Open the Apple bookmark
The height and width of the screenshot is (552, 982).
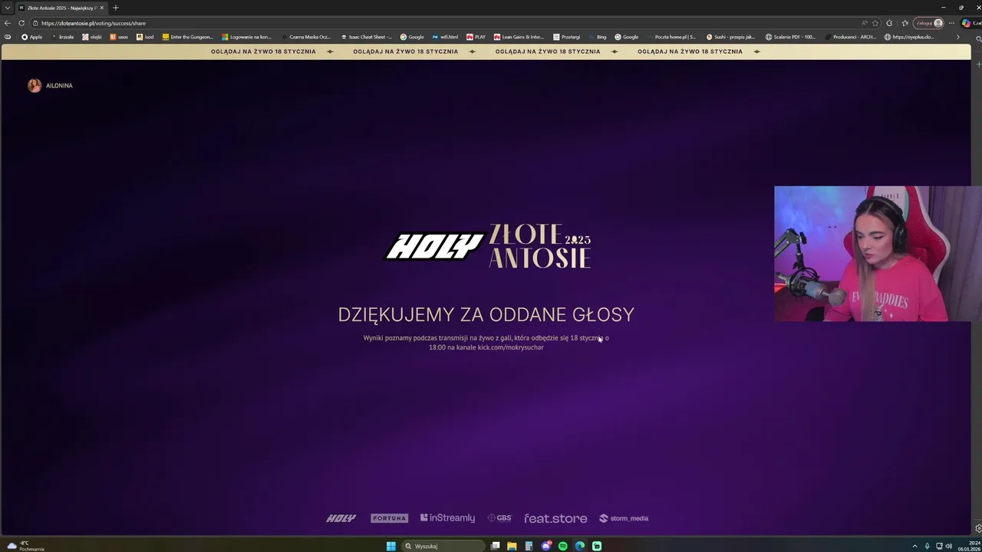tap(31, 37)
